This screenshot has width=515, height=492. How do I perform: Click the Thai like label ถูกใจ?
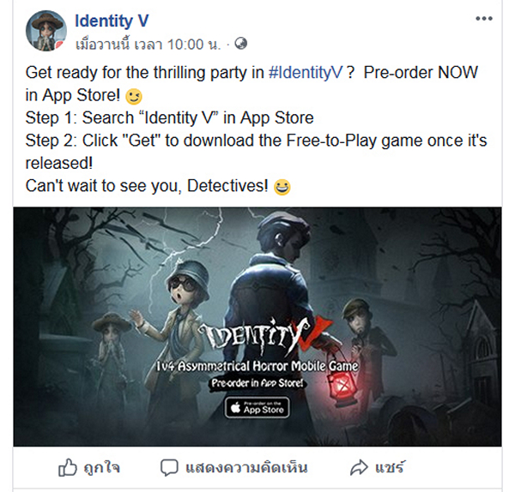[102, 468]
